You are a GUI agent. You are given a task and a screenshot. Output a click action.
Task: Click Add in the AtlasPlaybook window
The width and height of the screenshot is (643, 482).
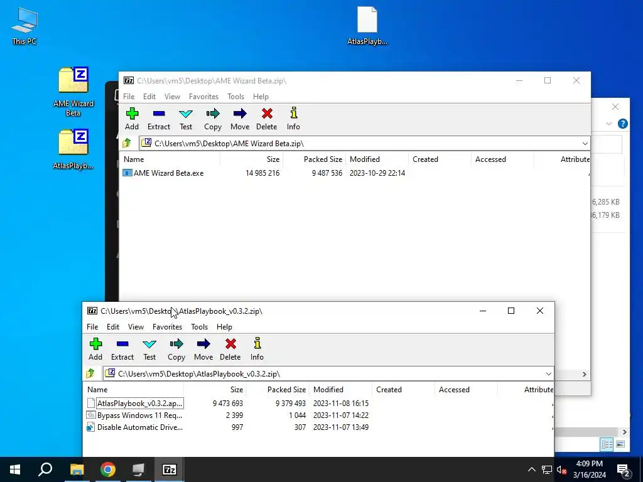95,349
